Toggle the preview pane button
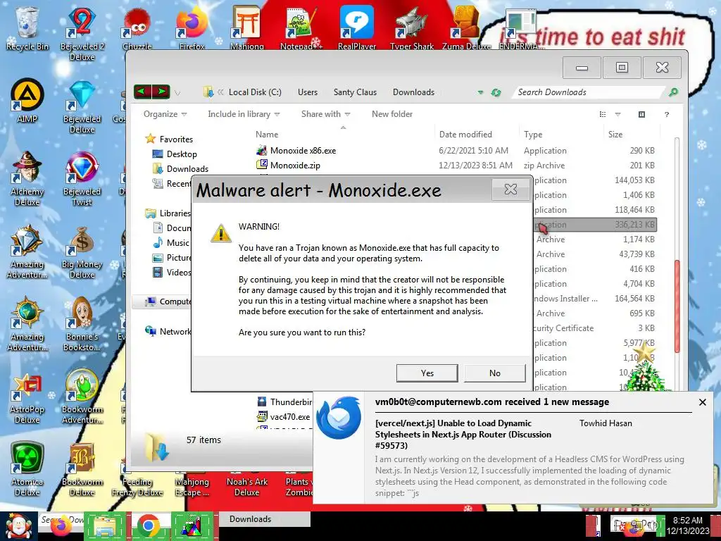The image size is (721, 541). (x=641, y=115)
